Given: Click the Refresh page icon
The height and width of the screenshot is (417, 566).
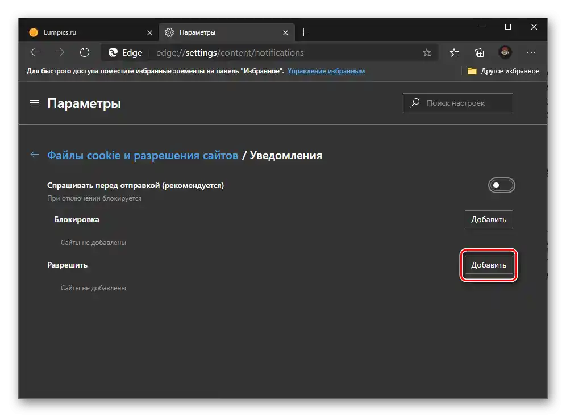Looking at the screenshot, I should [x=84, y=52].
